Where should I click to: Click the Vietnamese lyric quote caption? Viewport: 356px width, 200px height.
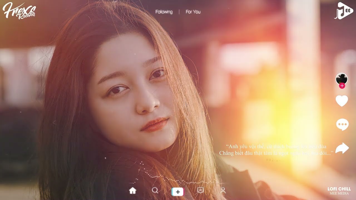click(276, 150)
